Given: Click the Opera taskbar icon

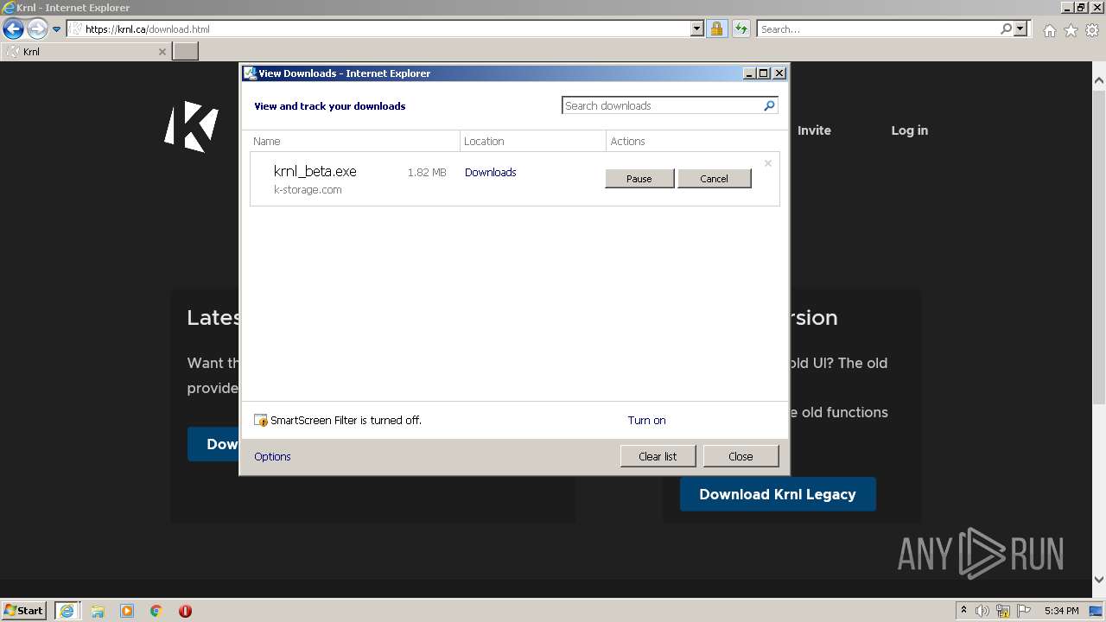Looking at the screenshot, I should (185, 611).
